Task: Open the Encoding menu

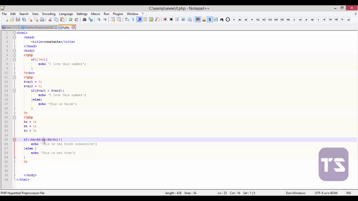Action: (x=49, y=14)
